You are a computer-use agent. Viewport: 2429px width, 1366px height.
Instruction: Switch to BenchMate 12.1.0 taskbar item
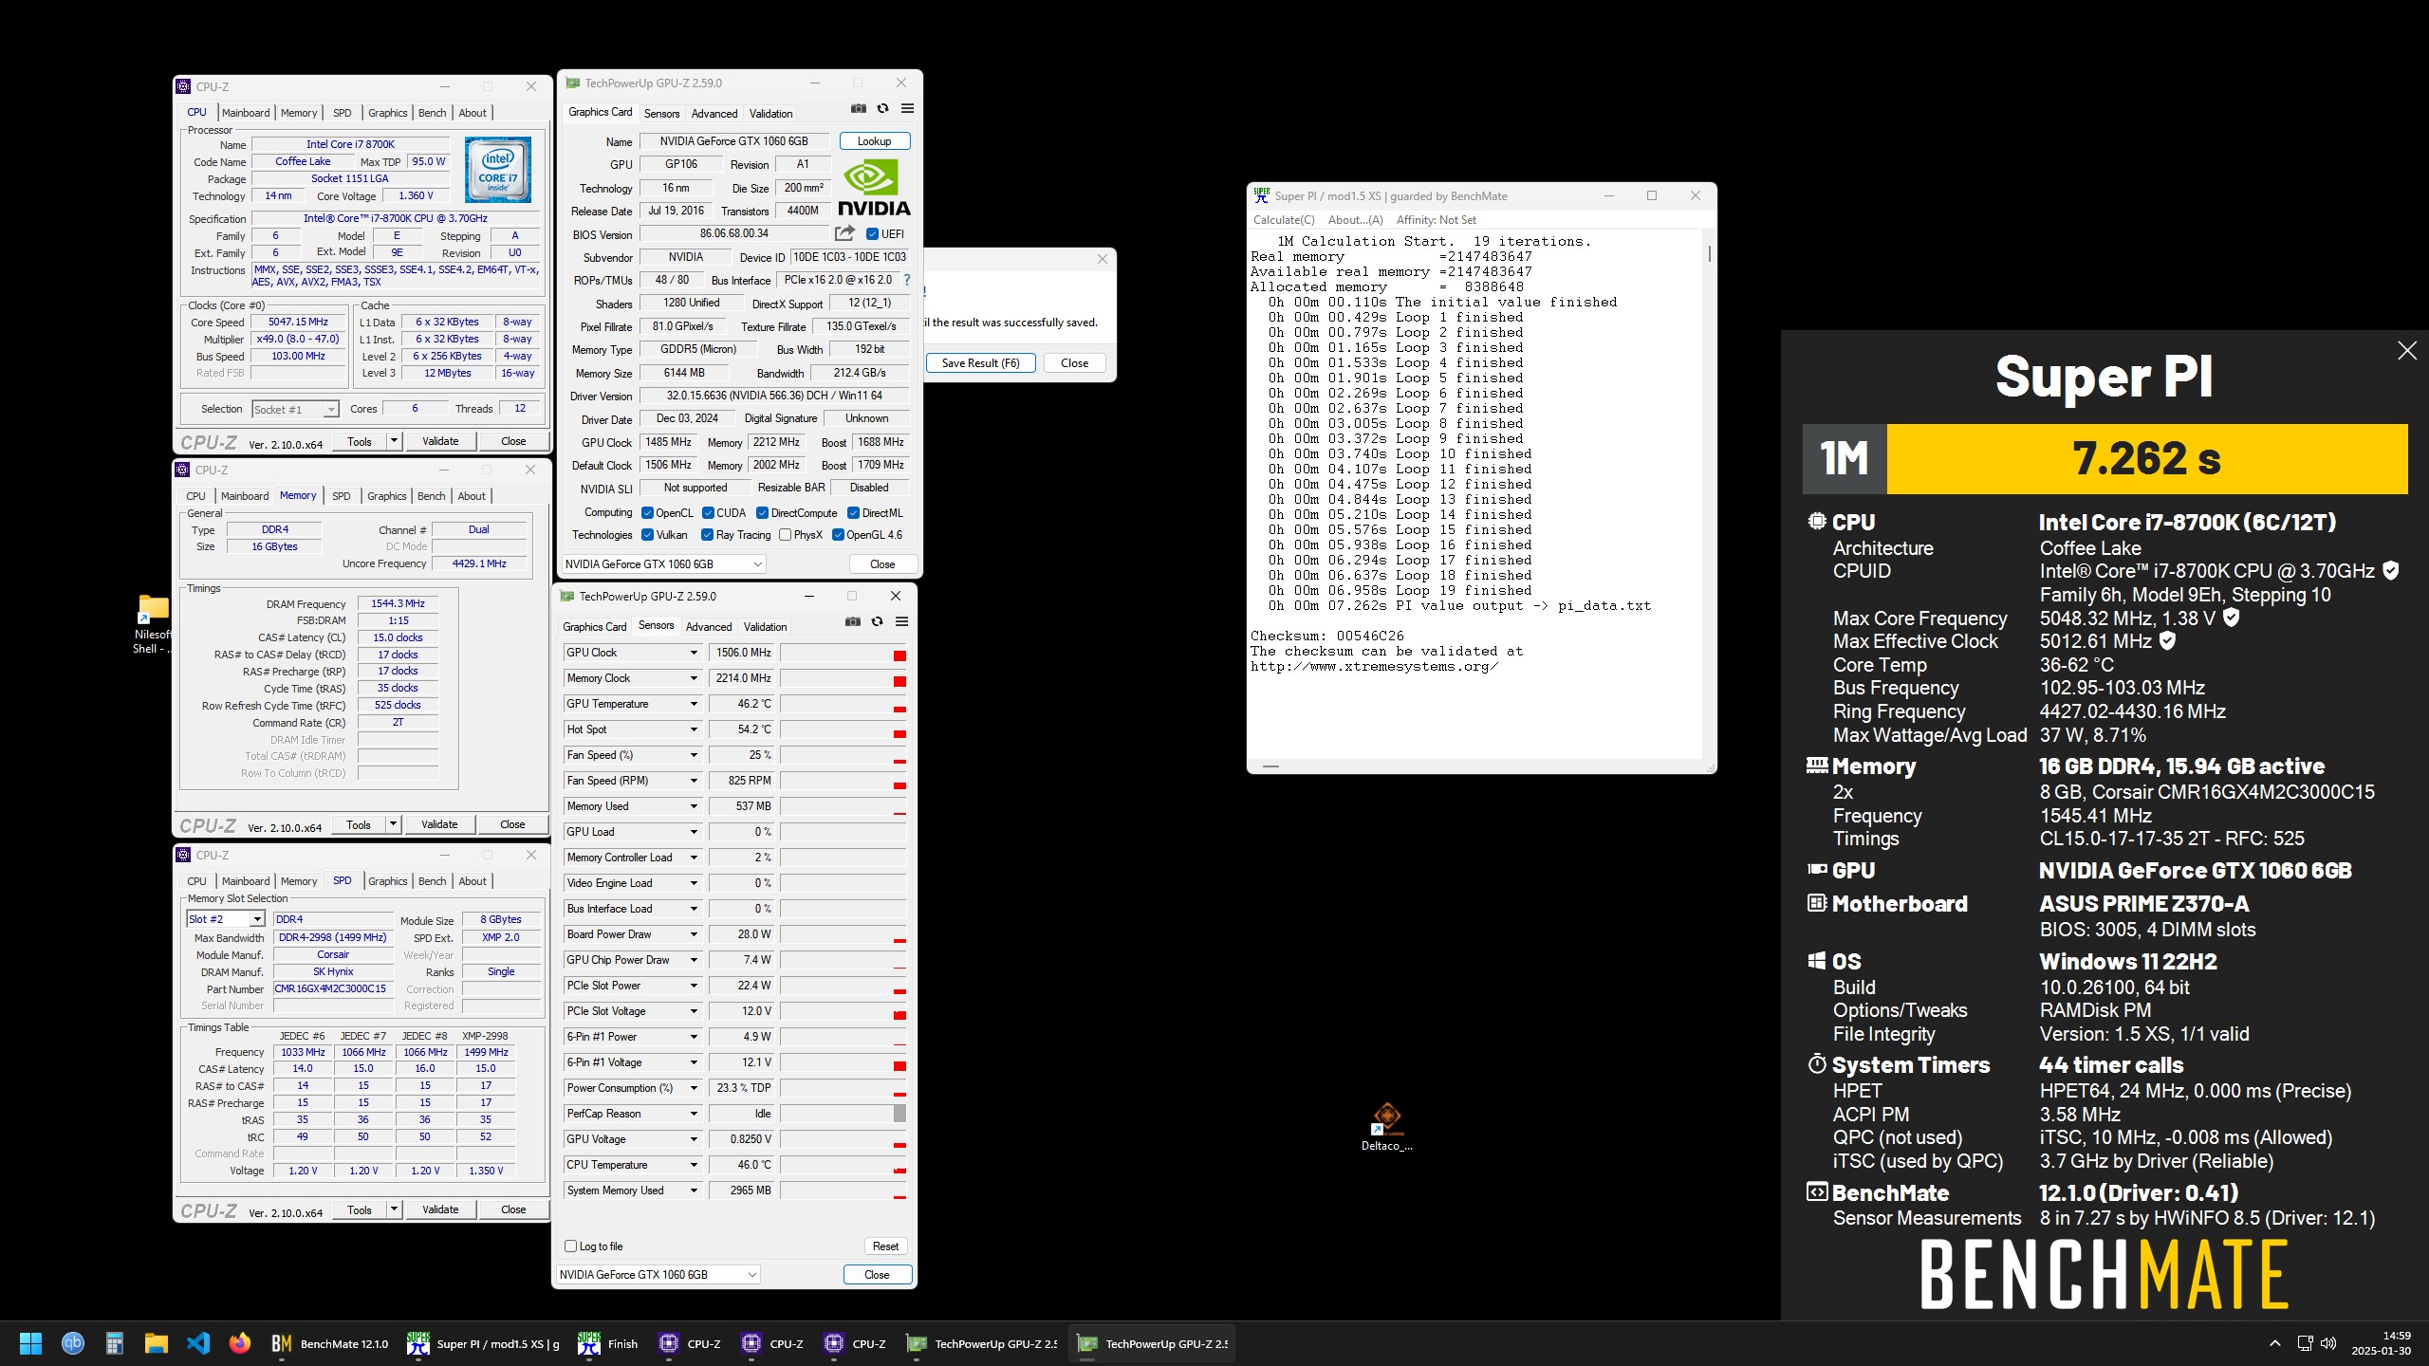click(x=330, y=1343)
